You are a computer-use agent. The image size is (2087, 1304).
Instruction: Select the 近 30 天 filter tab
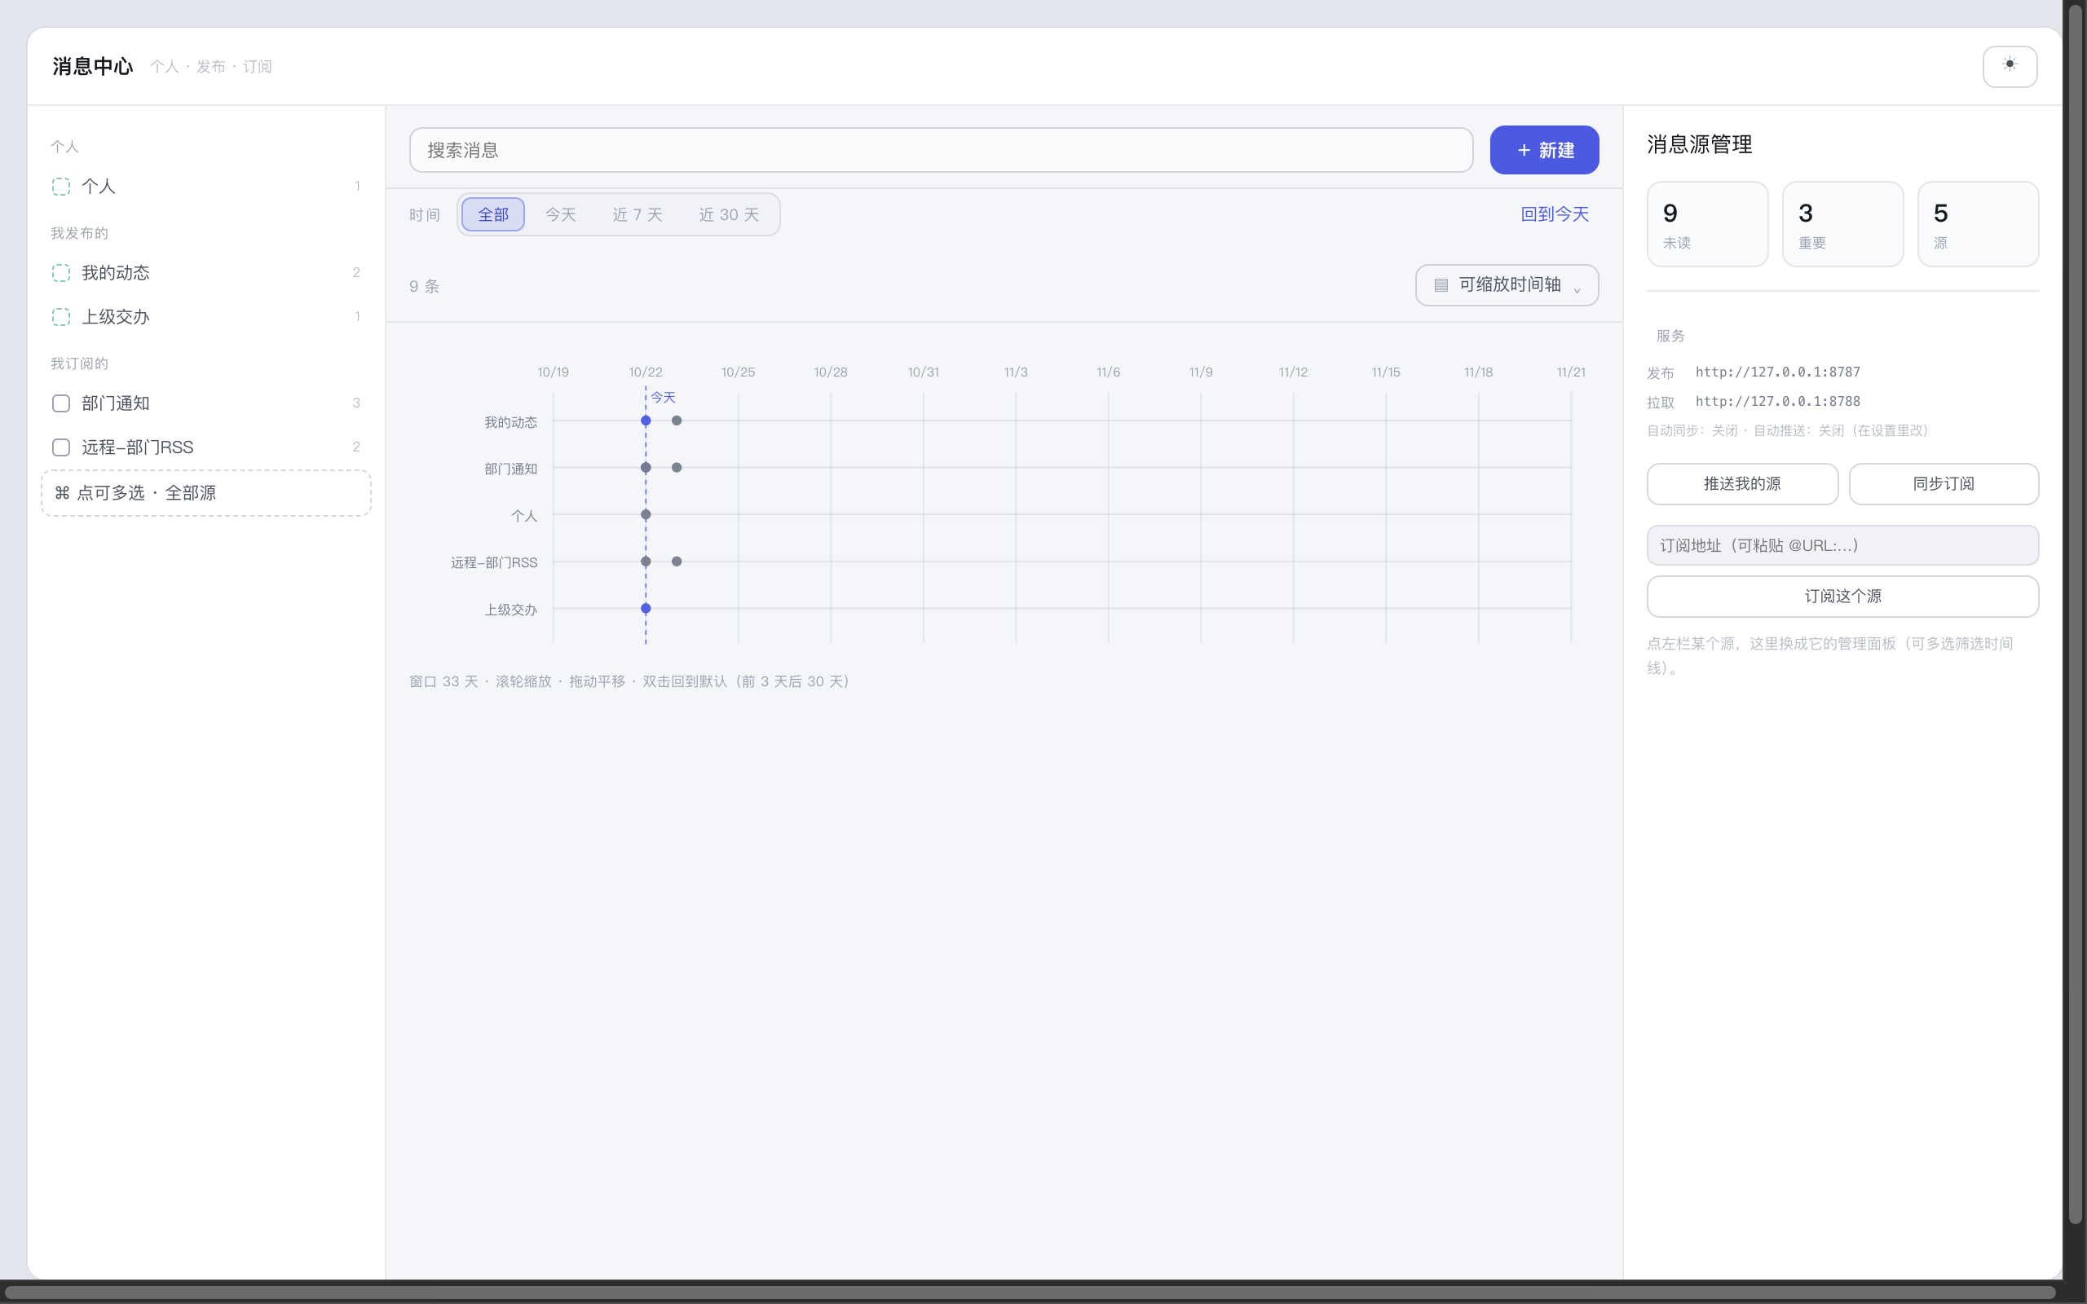coord(729,214)
